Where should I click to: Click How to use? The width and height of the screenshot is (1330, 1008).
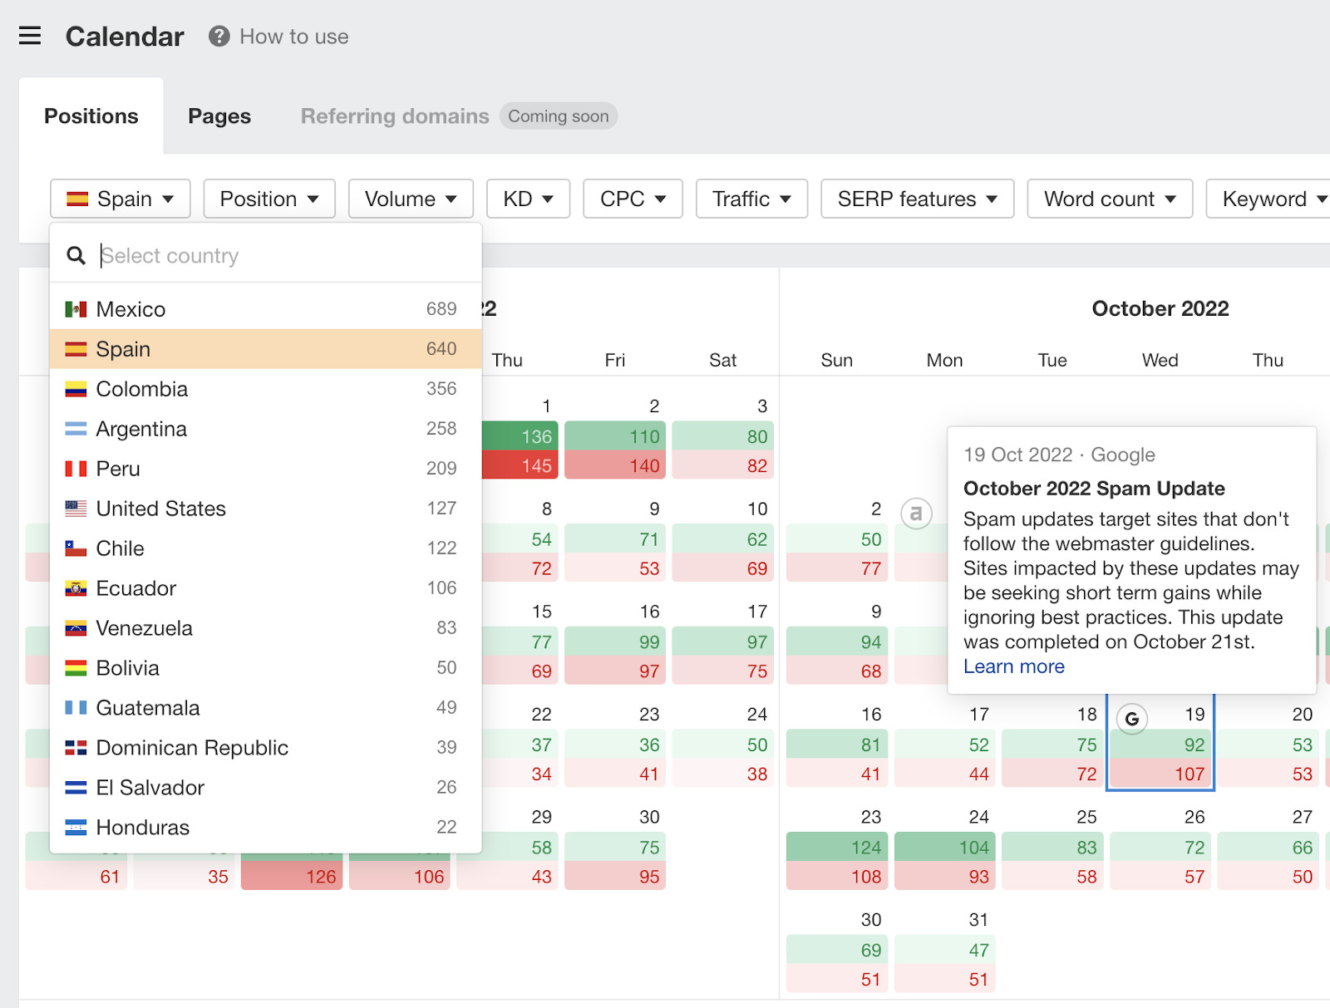(x=293, y=36)
